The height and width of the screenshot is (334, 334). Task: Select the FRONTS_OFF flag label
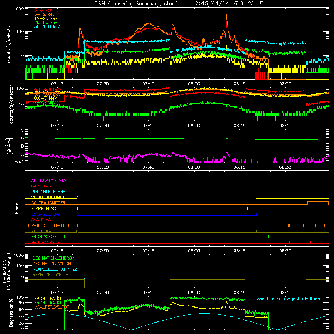click(x=44, y=237)
